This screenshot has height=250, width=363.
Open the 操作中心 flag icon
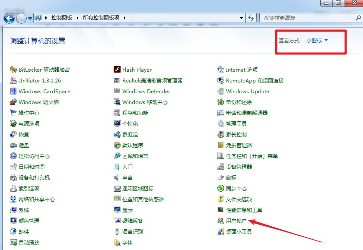13,113
